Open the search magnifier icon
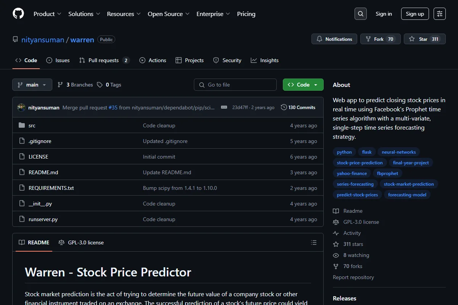458x305 pixels. [361, 14]
